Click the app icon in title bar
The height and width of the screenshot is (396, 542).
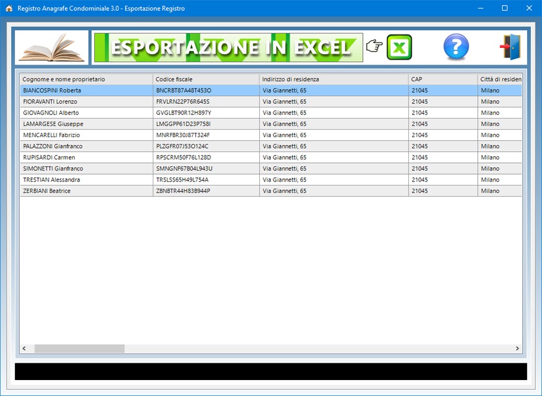point(9,9)
